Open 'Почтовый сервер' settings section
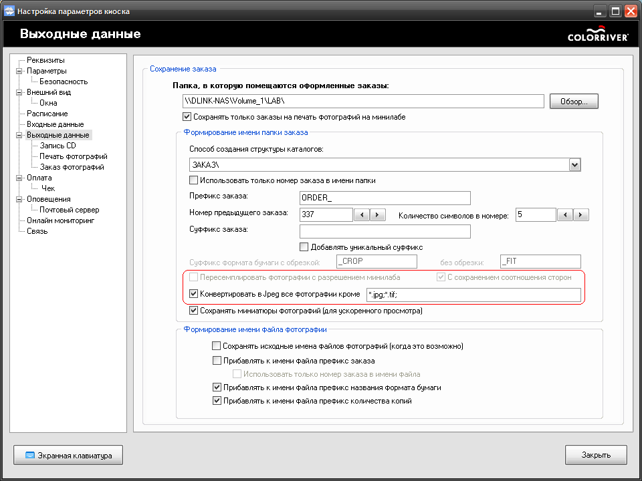 pyautogui.click(x=69, y=210)
